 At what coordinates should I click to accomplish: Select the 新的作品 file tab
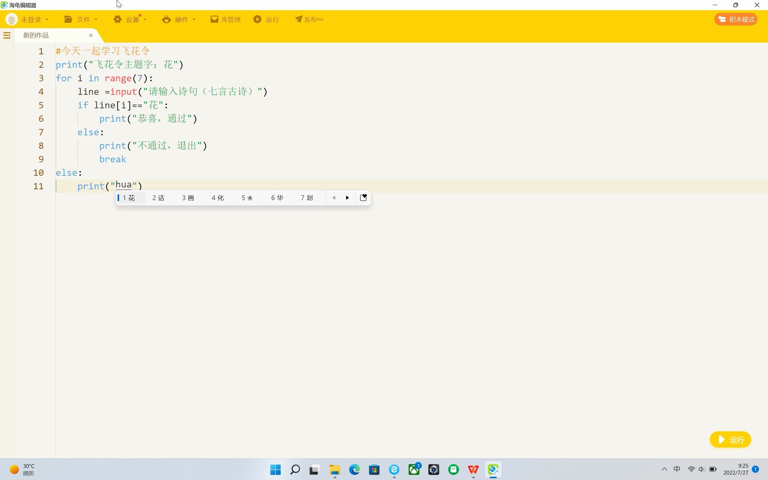[36, 35]
